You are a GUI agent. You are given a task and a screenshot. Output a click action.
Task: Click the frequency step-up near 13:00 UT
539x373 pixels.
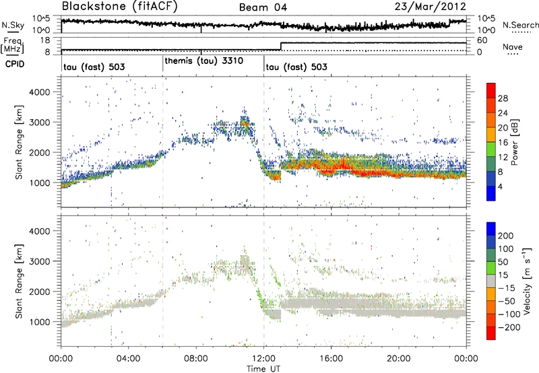281,46
